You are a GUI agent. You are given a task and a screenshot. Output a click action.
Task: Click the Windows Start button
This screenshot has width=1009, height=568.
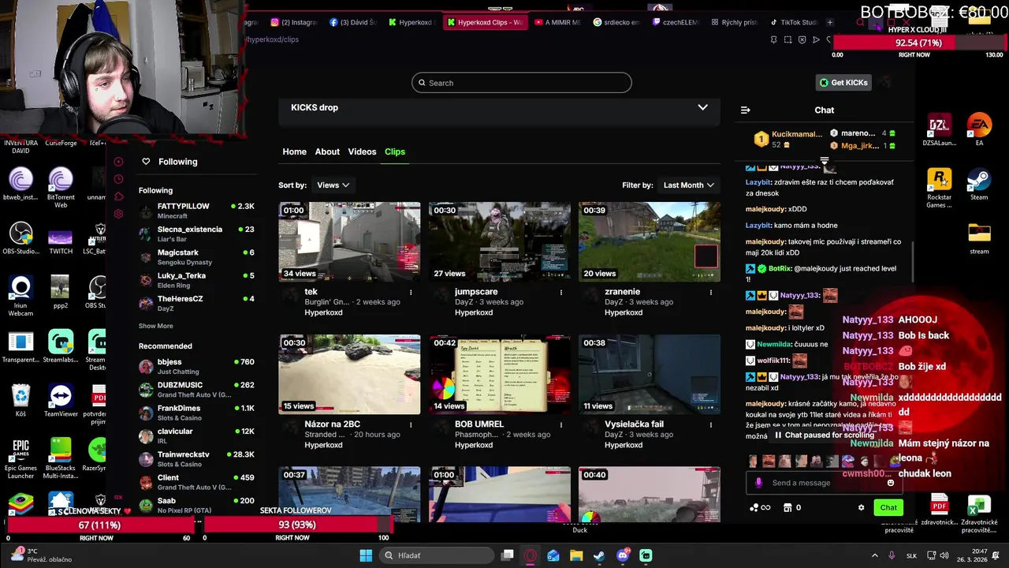366,555
